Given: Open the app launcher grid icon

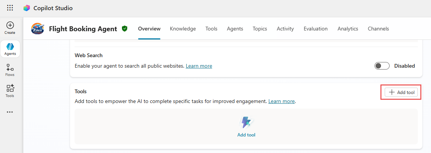Looking at the screenshot, I should point(10,8).
